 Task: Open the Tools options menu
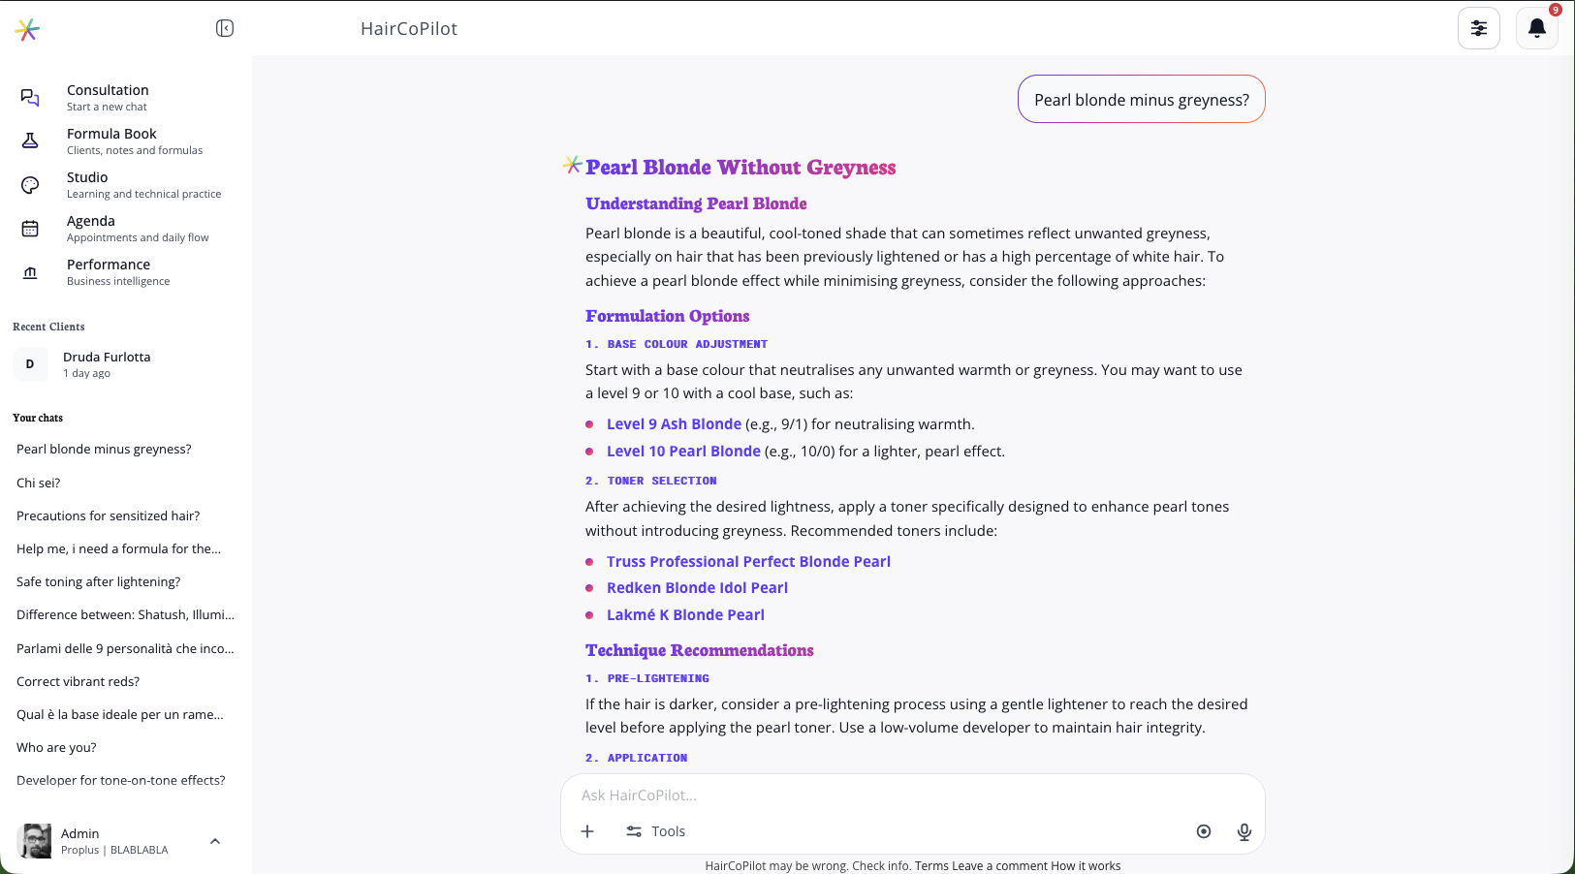(x=655, y=831)
